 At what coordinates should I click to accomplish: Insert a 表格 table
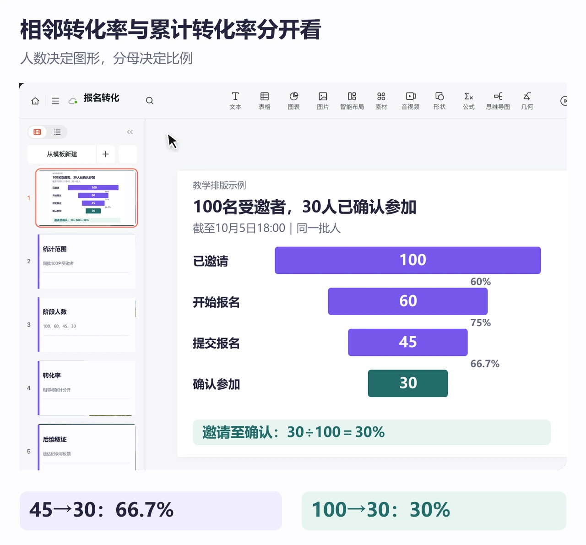pyautogui.click(x=265, y=101)
